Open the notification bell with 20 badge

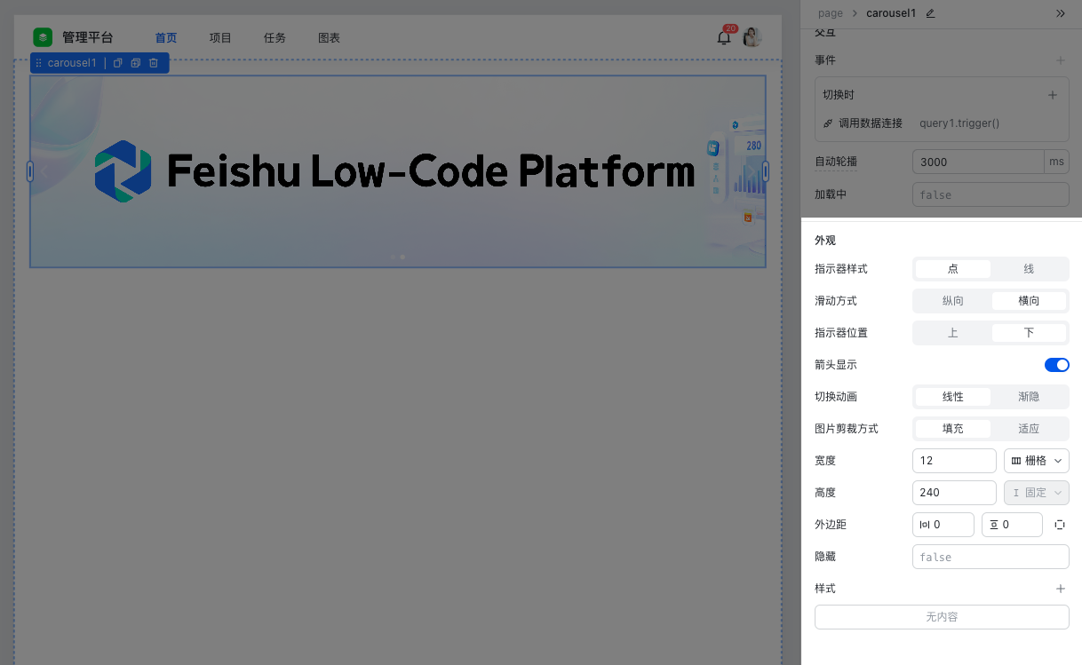coord(725,36)
